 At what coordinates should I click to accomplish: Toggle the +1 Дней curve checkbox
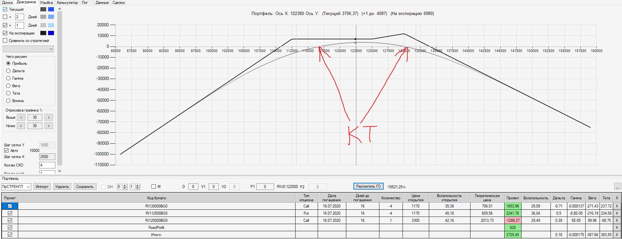[5, 25]
